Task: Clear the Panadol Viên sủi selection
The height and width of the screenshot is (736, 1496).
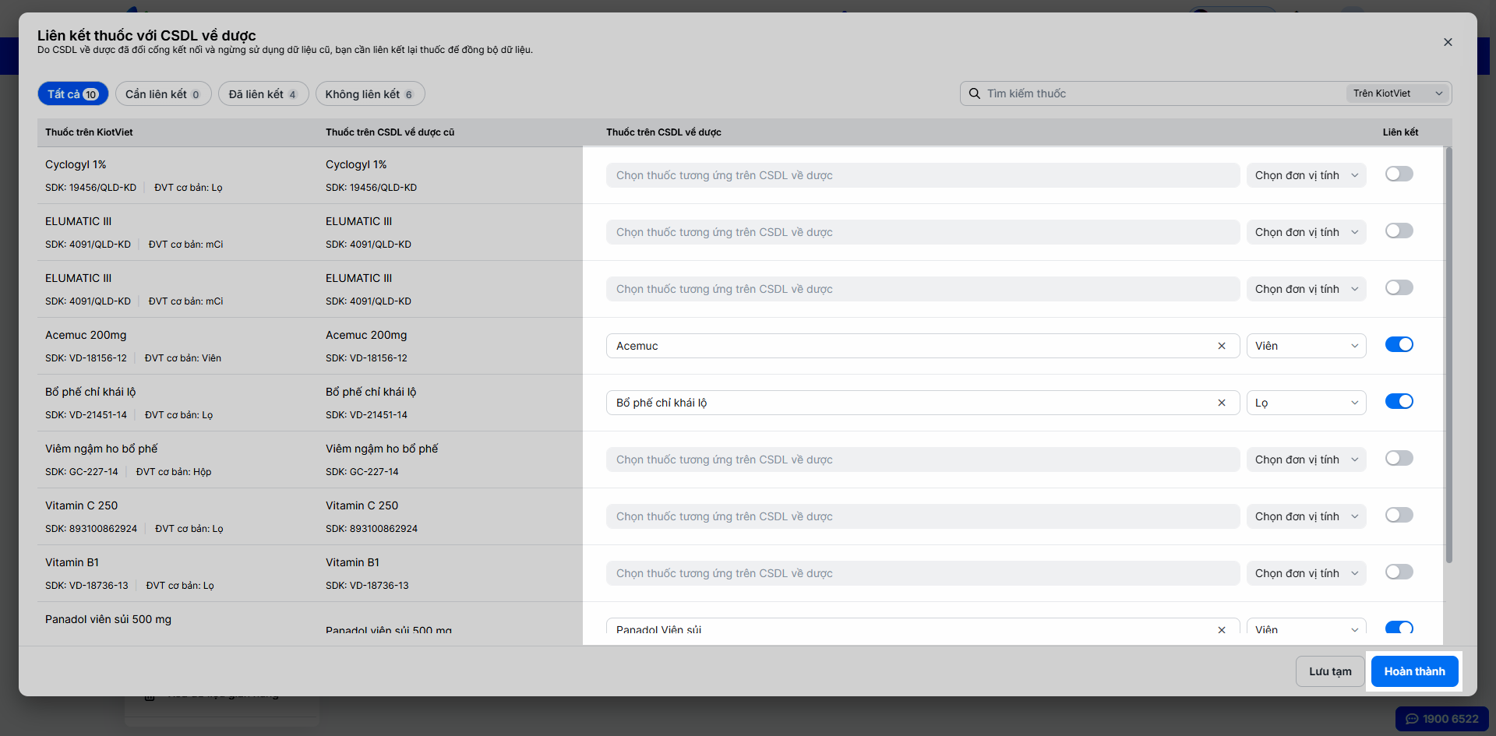Action: (x=1222, y=629)
